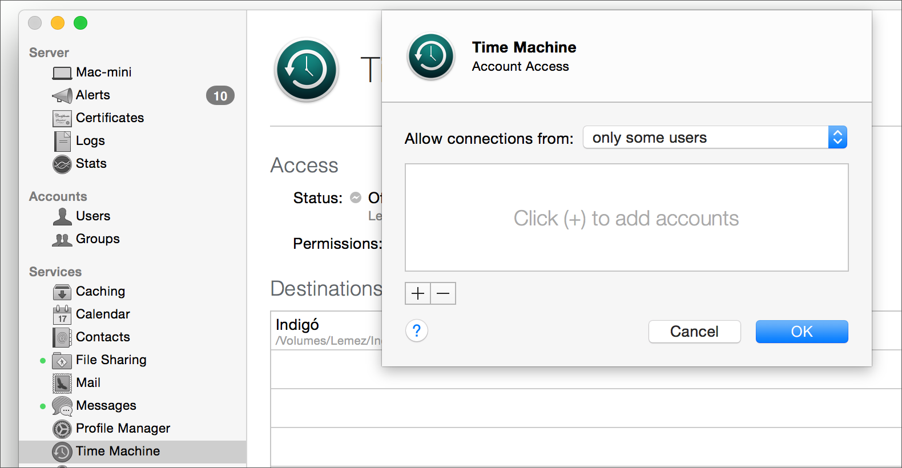Zoom window with the green button
902x468 pixels.
[x=80, y=23]
